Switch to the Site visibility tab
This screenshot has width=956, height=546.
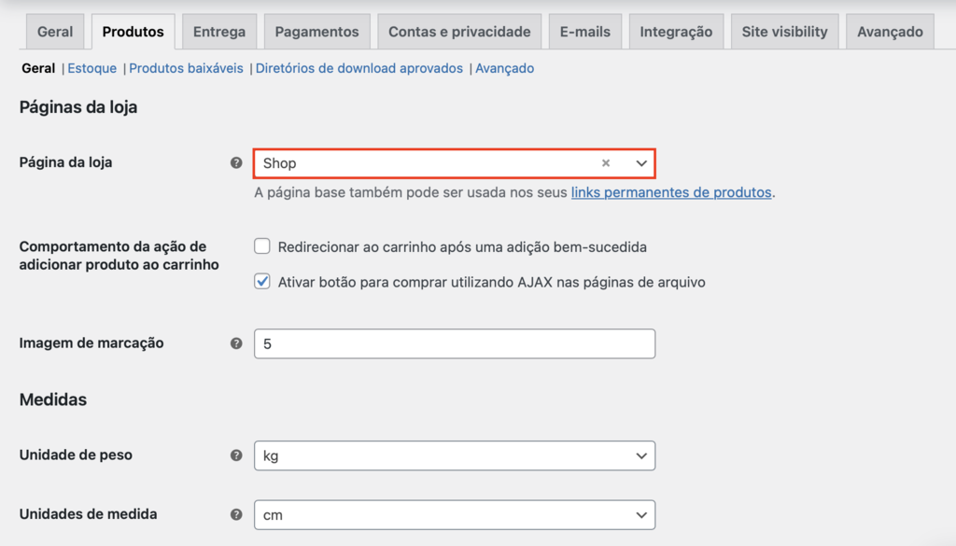[784, 30]
